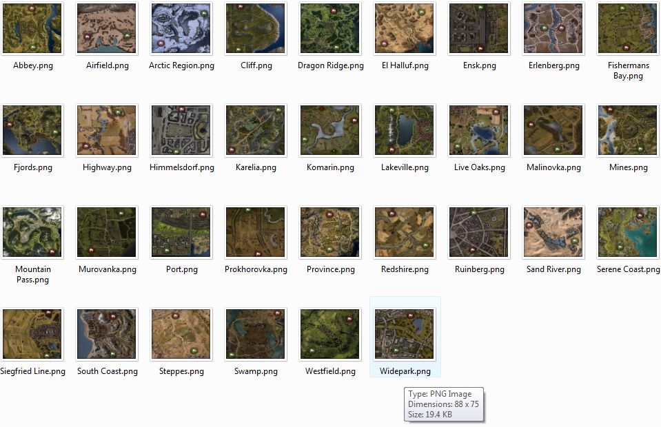Click the Widepark.png file name label

point(405,371)
